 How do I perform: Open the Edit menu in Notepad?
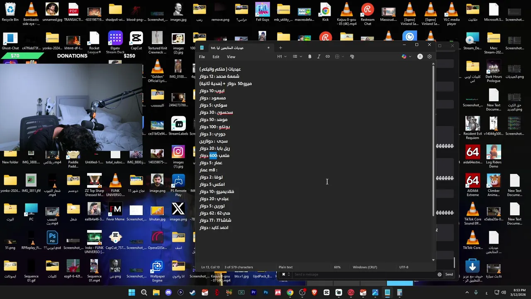(x=216, y=57)
